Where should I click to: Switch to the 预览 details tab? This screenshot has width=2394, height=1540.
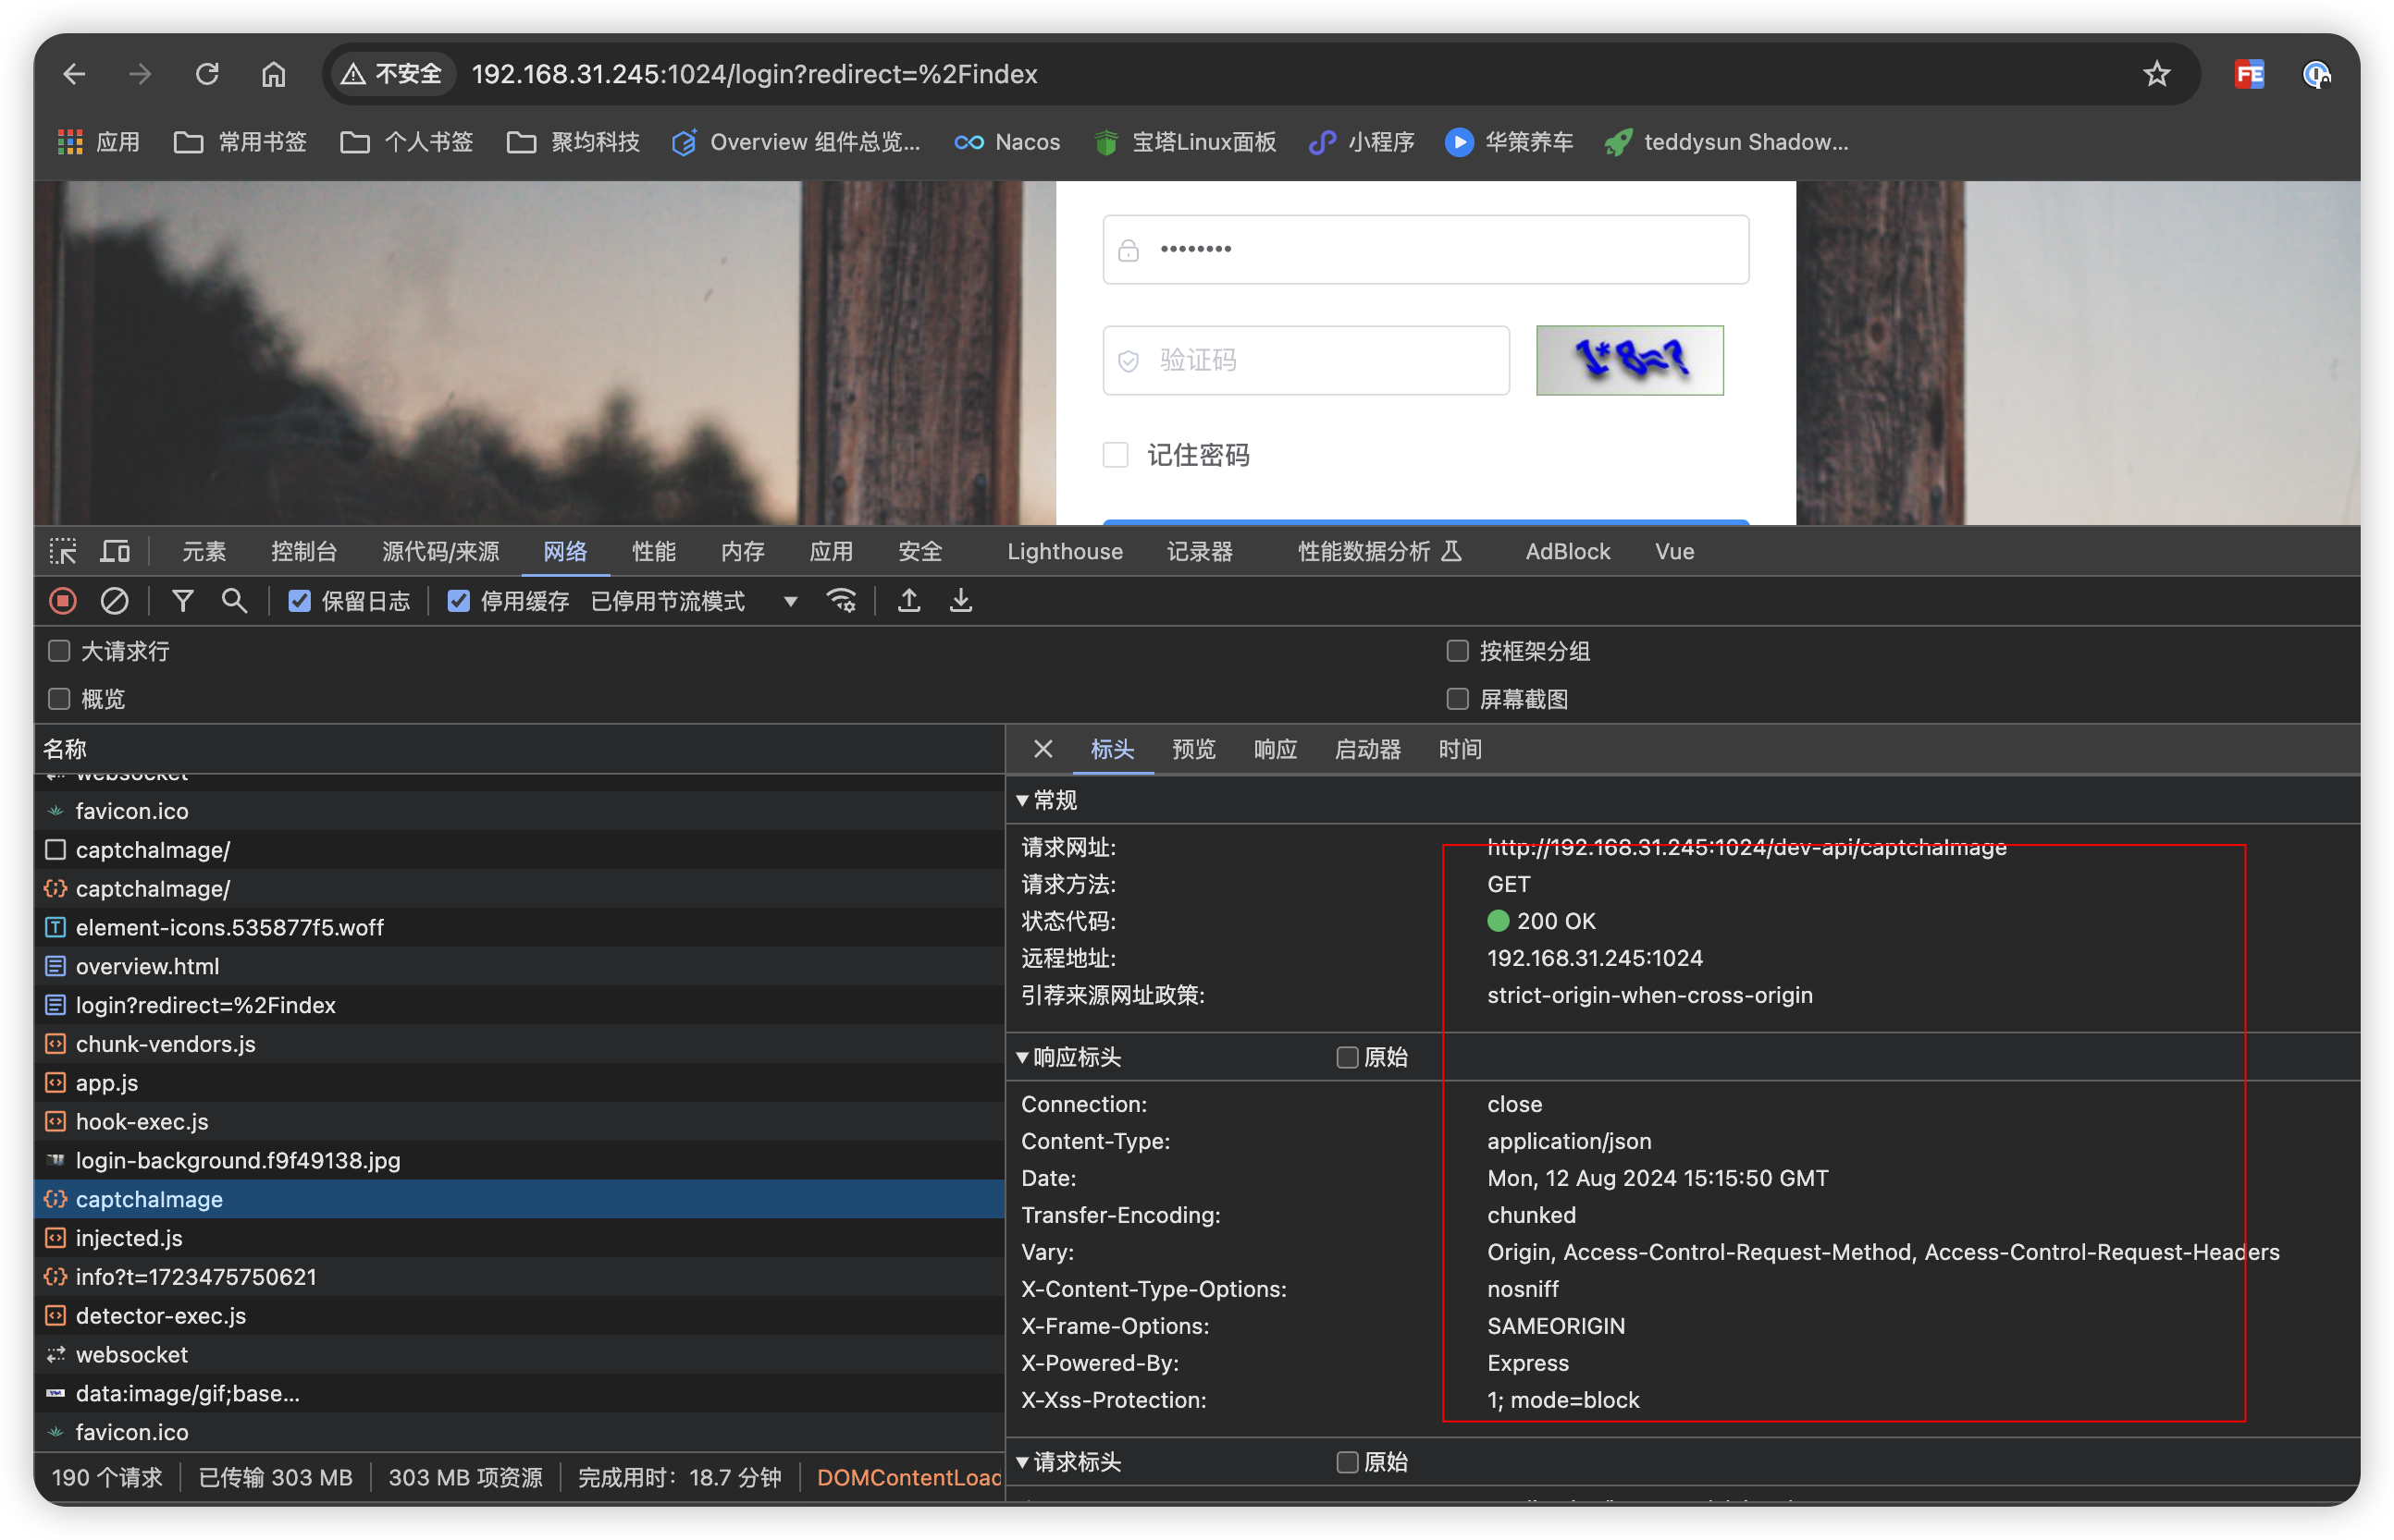(1193, 749)
